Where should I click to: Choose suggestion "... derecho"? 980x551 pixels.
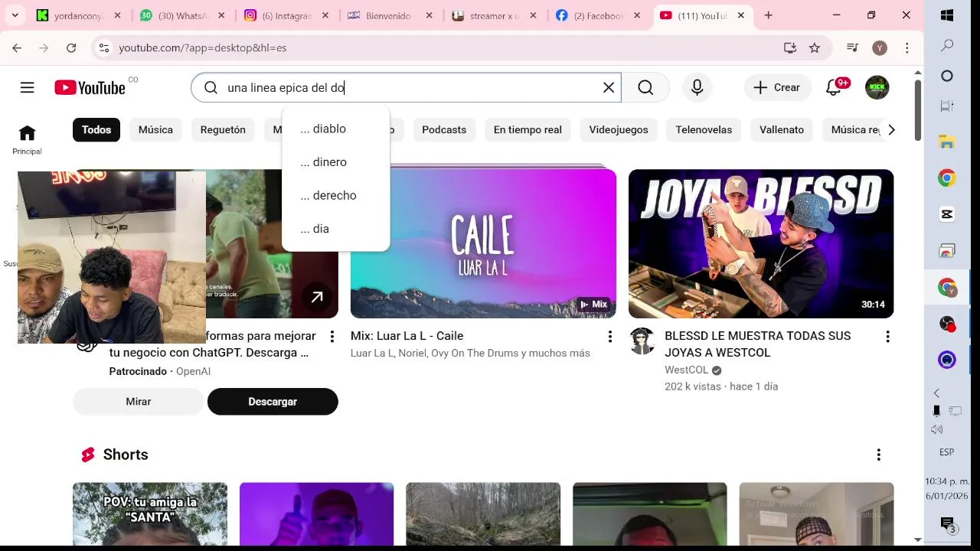pos(335,195)
